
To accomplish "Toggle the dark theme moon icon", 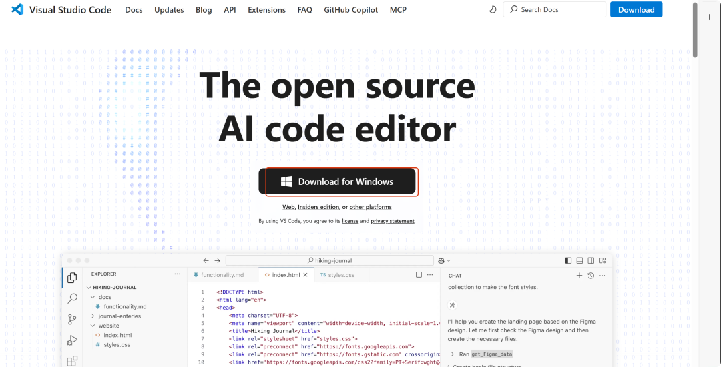I will click(x=493, y=10).
